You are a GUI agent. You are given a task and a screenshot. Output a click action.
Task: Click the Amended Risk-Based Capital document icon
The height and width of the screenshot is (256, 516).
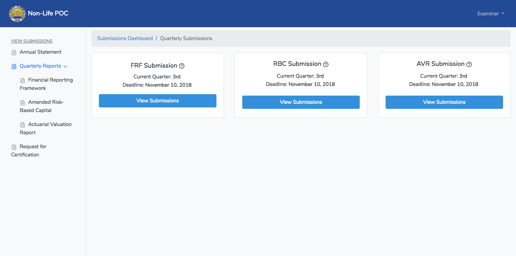23,102
